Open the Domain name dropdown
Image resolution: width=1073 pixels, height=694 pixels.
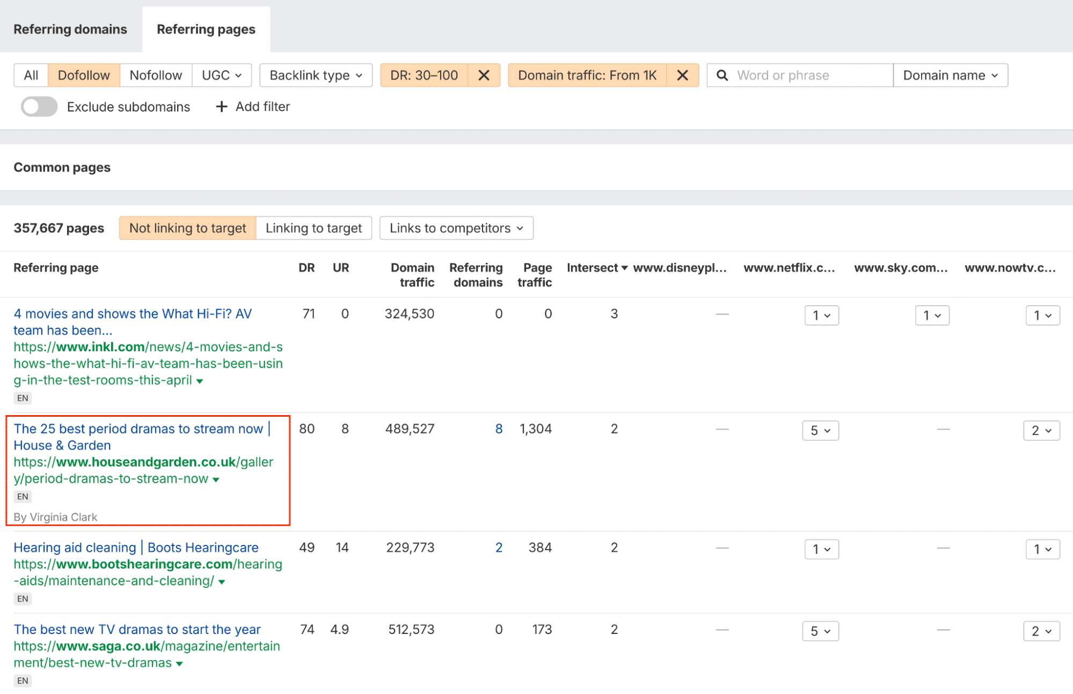(x=950, y=76)
